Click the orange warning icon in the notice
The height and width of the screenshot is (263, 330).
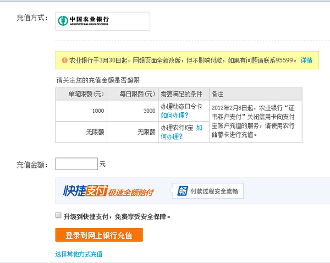[x=65, y=61]
